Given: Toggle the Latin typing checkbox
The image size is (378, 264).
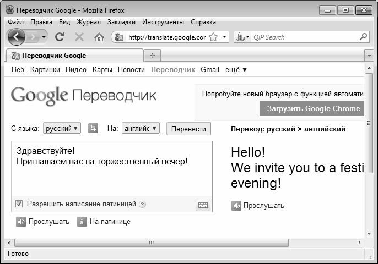Looking at the screenshot, I should (19, 204).
